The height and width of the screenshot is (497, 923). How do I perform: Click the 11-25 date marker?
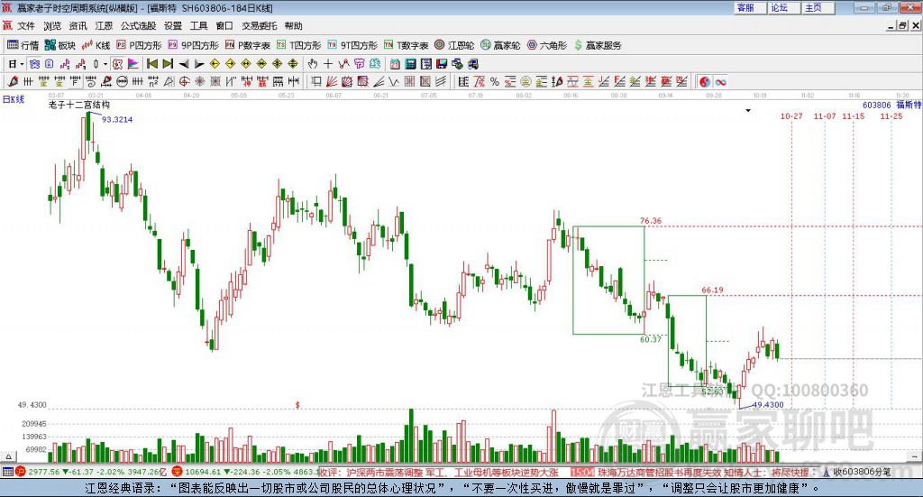click(891, 116)
